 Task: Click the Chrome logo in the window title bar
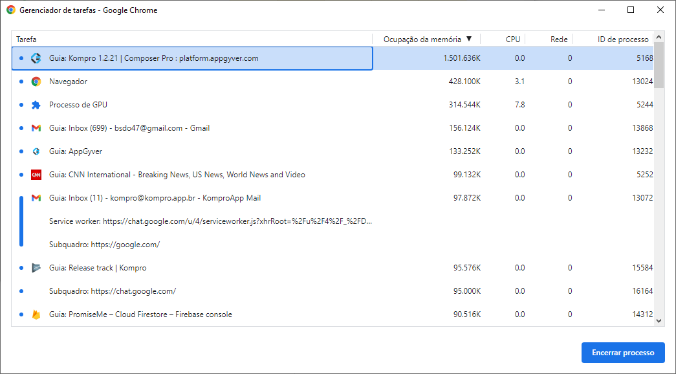pyautogui.click(x=11, y=10)
